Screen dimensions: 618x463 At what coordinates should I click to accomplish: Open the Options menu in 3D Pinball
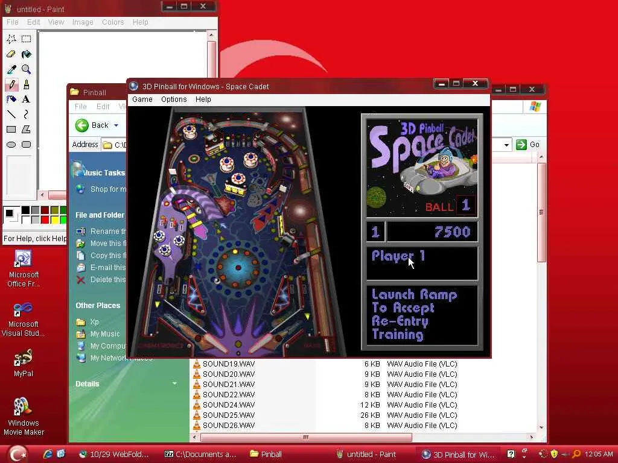[x=174, y=99]
